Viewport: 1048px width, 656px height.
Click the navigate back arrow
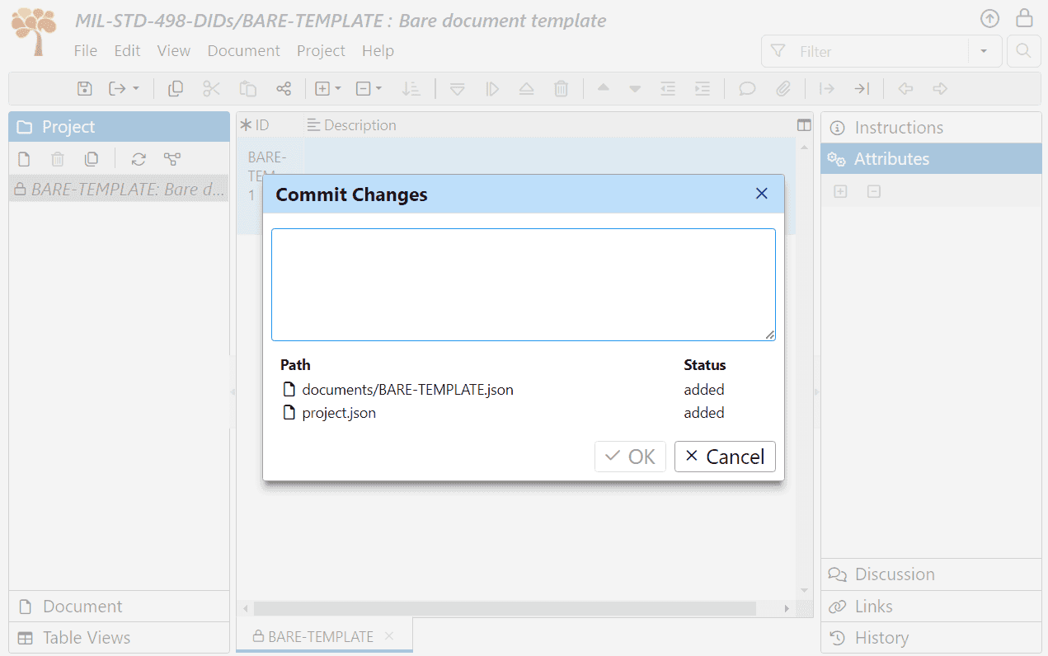click(x=905, y=89)
